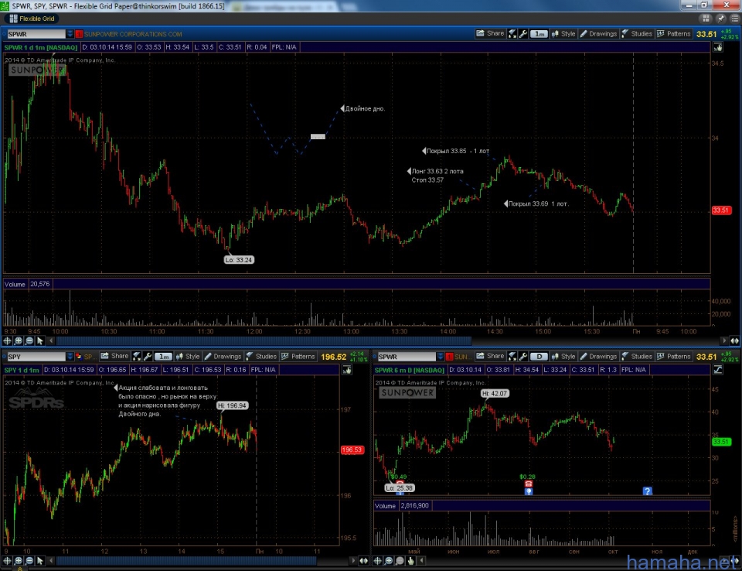The width and height of the screenshot is (742, 571).
Task: Click the scroll-right arrow under the main SPWR chart
Action: [723, 340]
